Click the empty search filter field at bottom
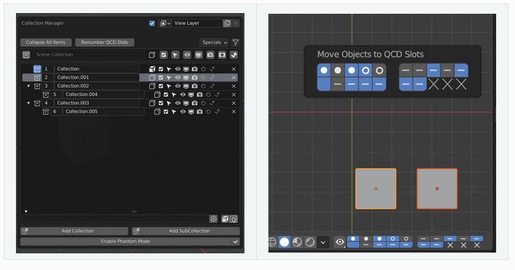The width and height of the screenshot is (515, 270). coord(115,219)
